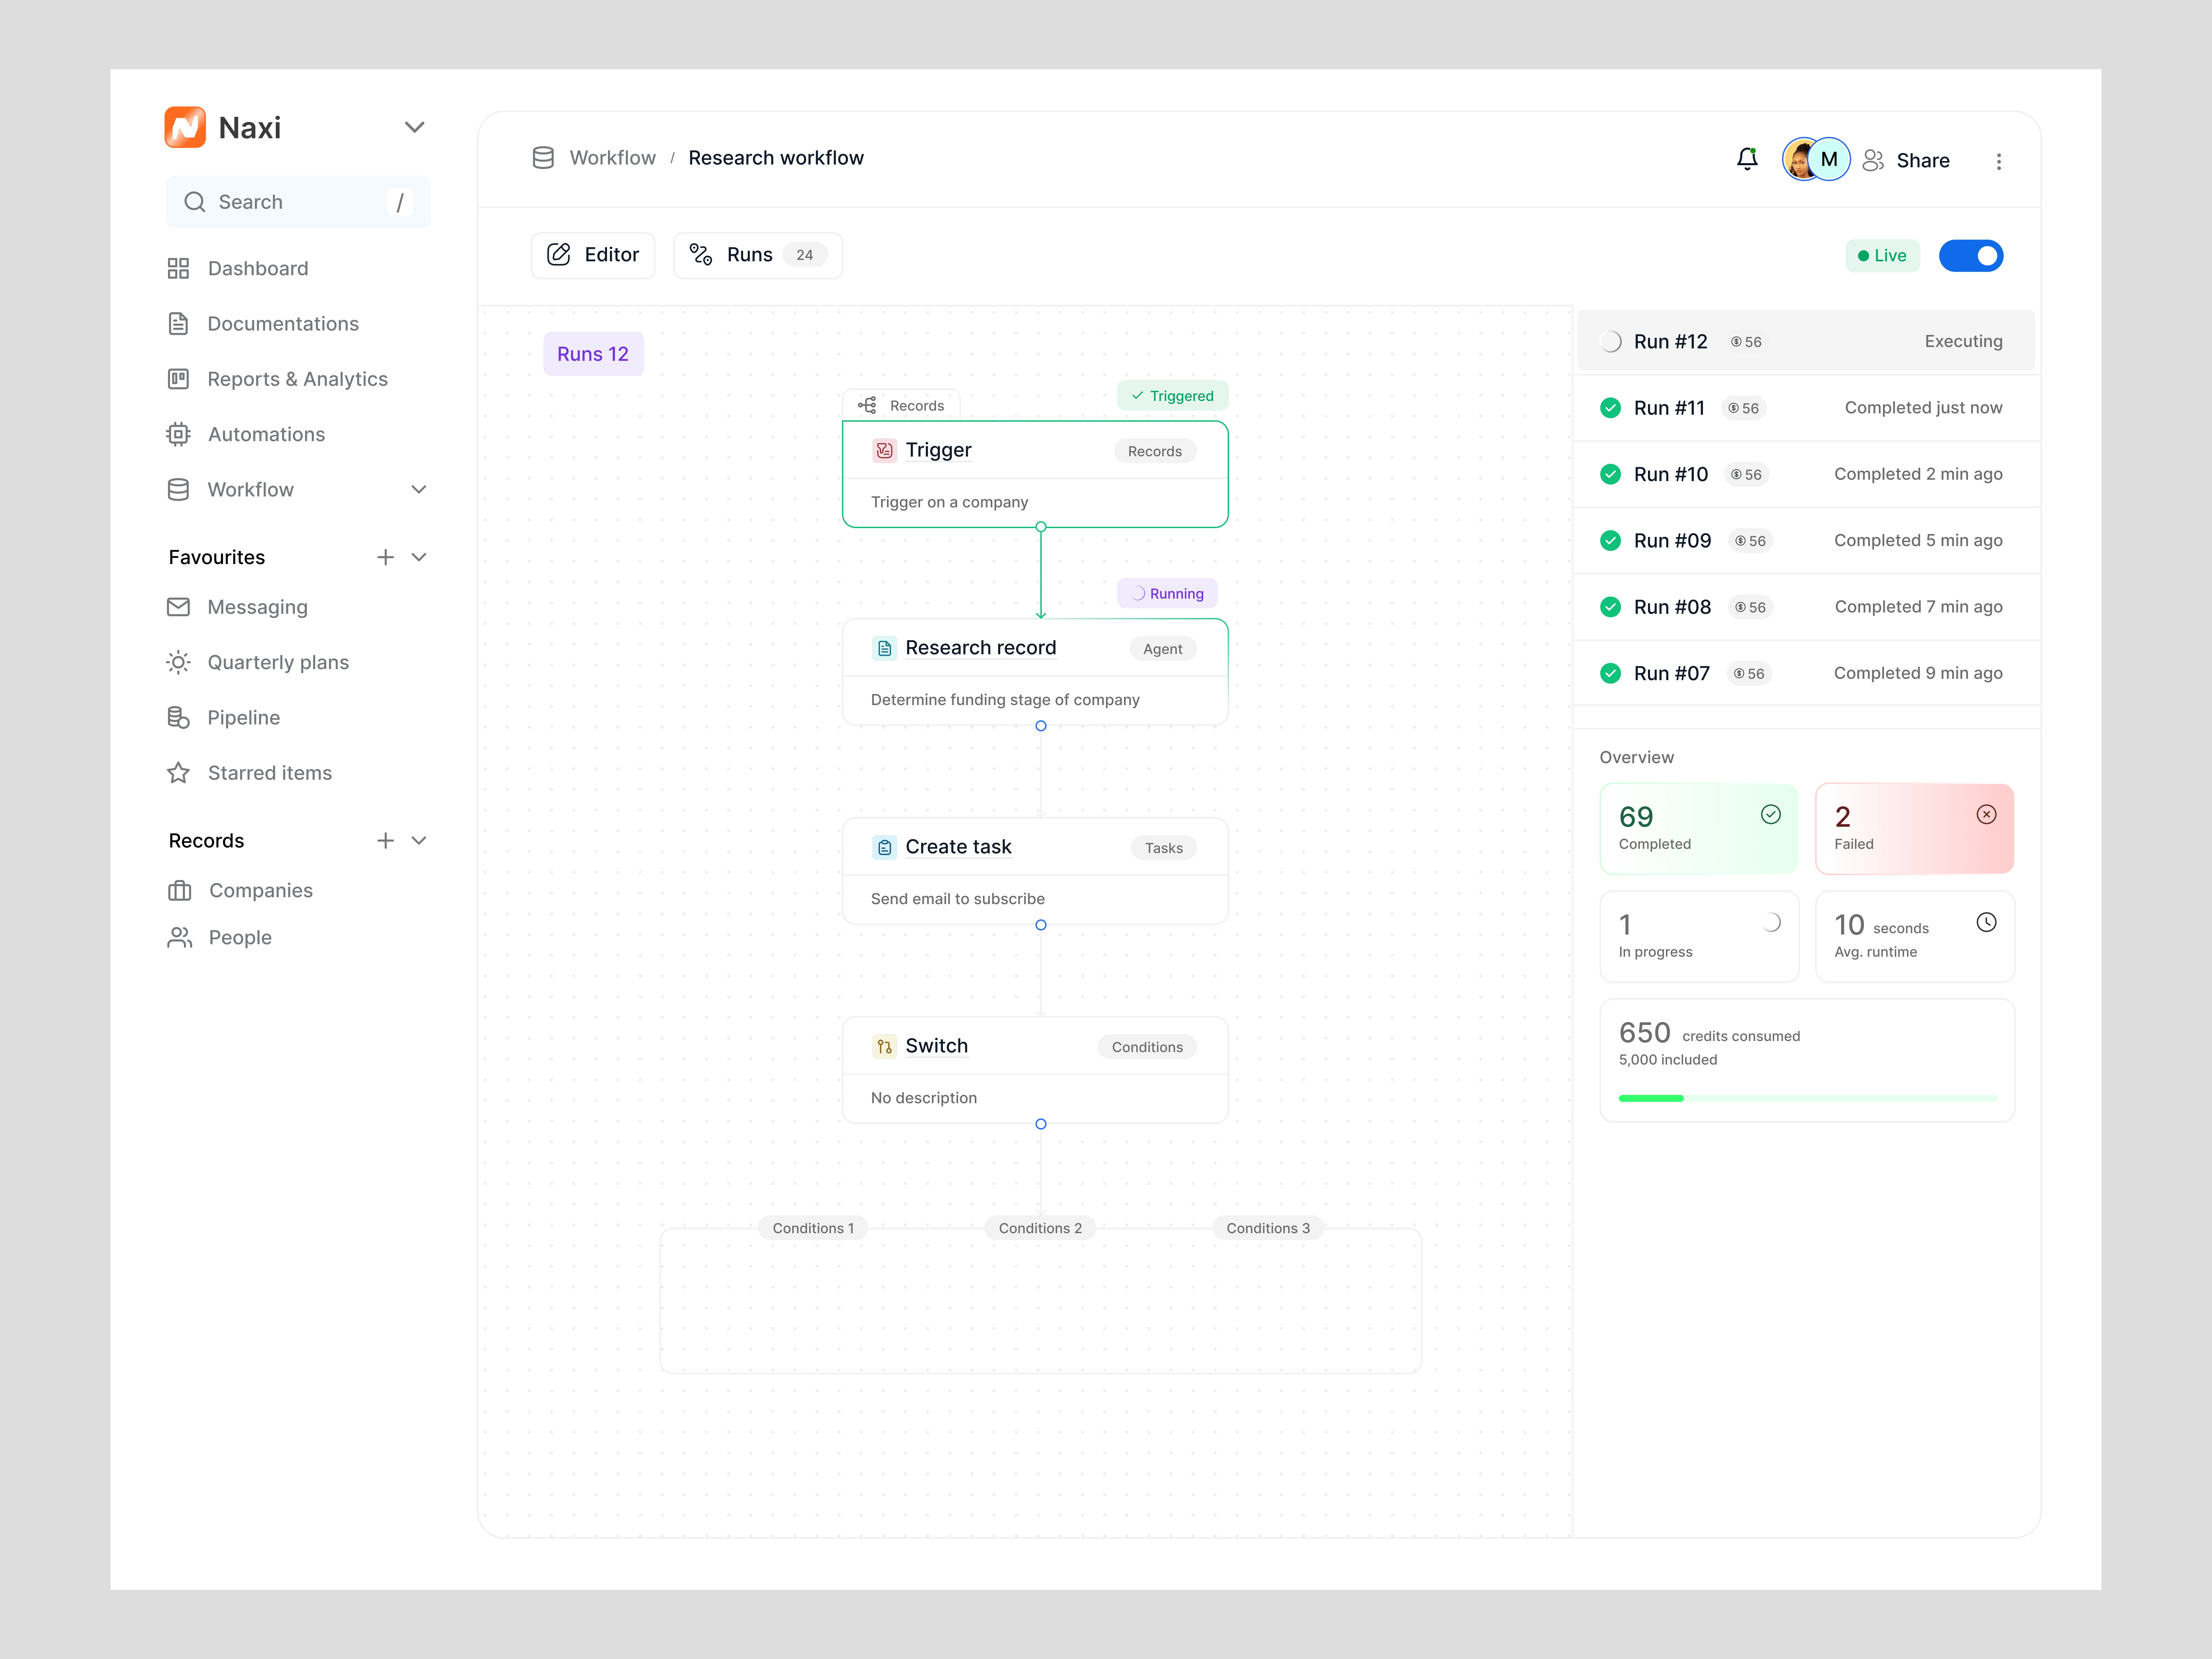2212x1659 pixels.
Task: Click the Starred items star icon
Action: pyautogui.click(x=178, y=773)
